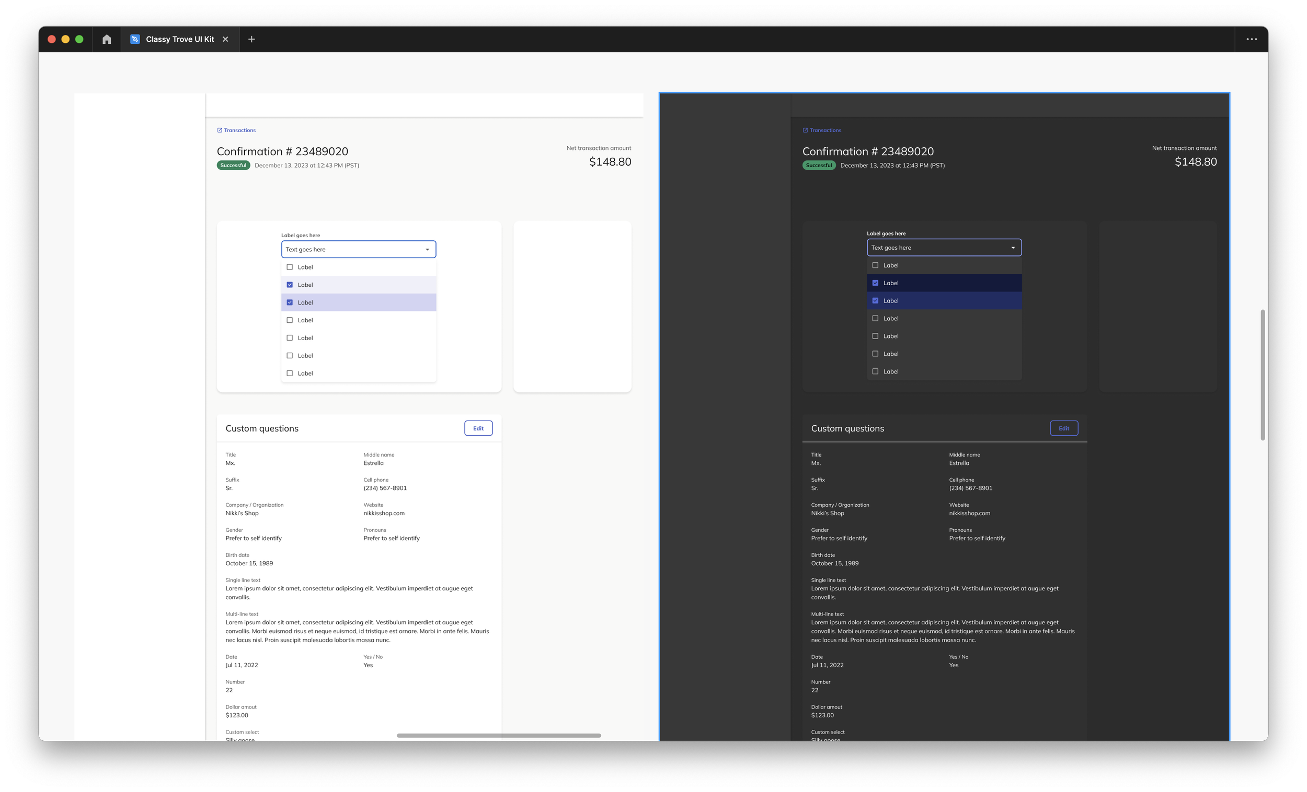Click the vertical scrollbar on right edge
This screenshot has height=792, width=1307.
(x=1263, y=375)
